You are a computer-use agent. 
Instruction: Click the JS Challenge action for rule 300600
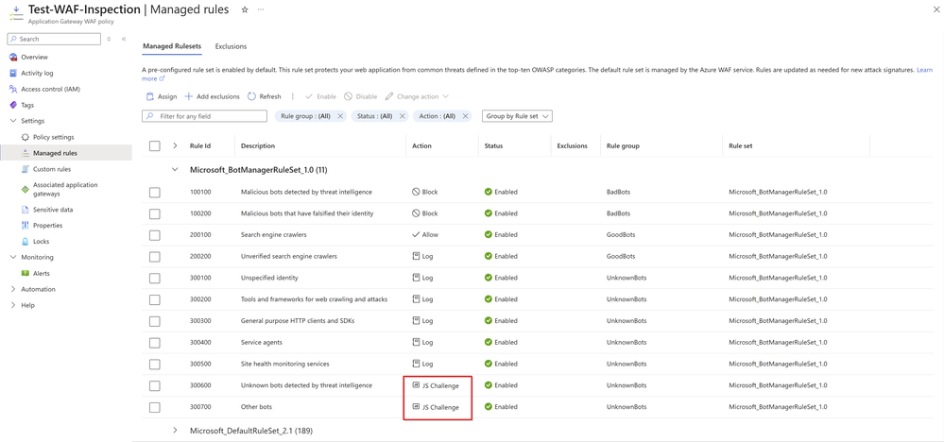(x=436, y=385)
